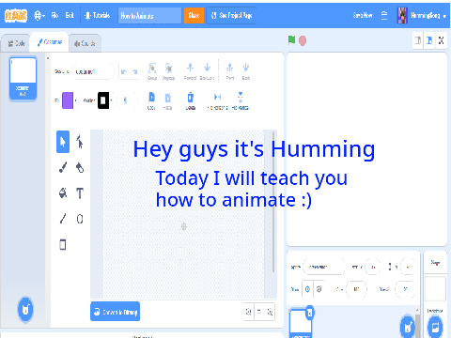
Task: Click the project title field
Action: [x=149, y=15]
